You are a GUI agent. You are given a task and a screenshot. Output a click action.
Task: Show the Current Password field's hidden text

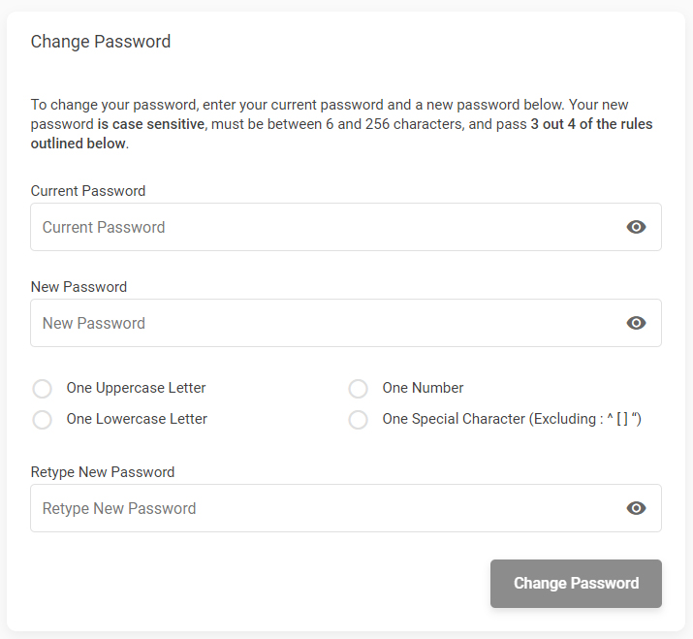tap(636, 227)
